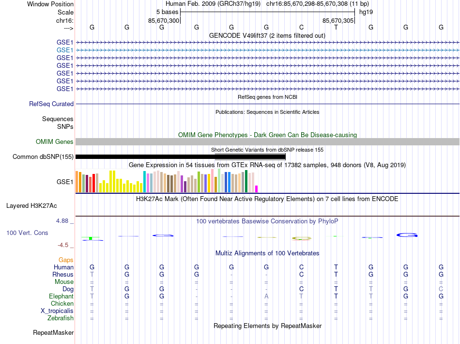Click the Sequences track label
460x344 pixels.
pos(58,119)
